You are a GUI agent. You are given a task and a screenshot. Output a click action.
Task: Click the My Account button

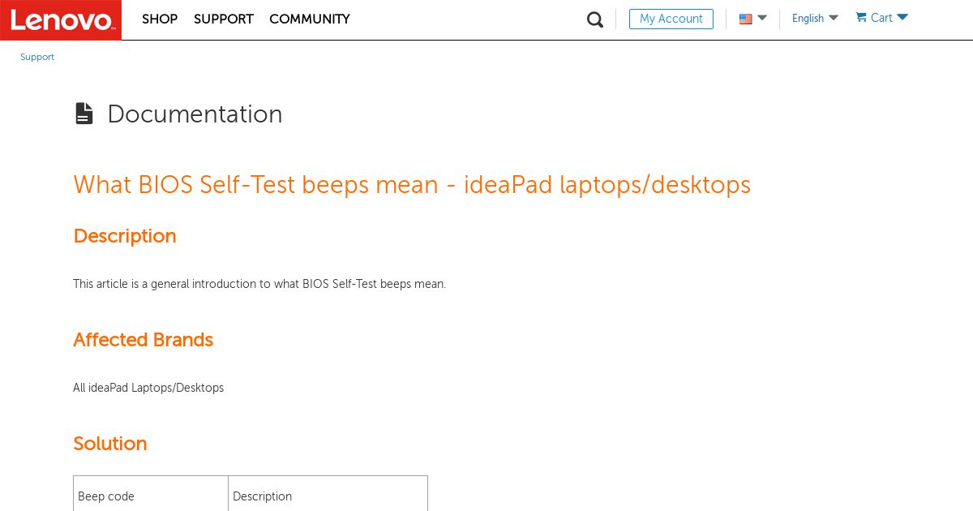[671, 19]
